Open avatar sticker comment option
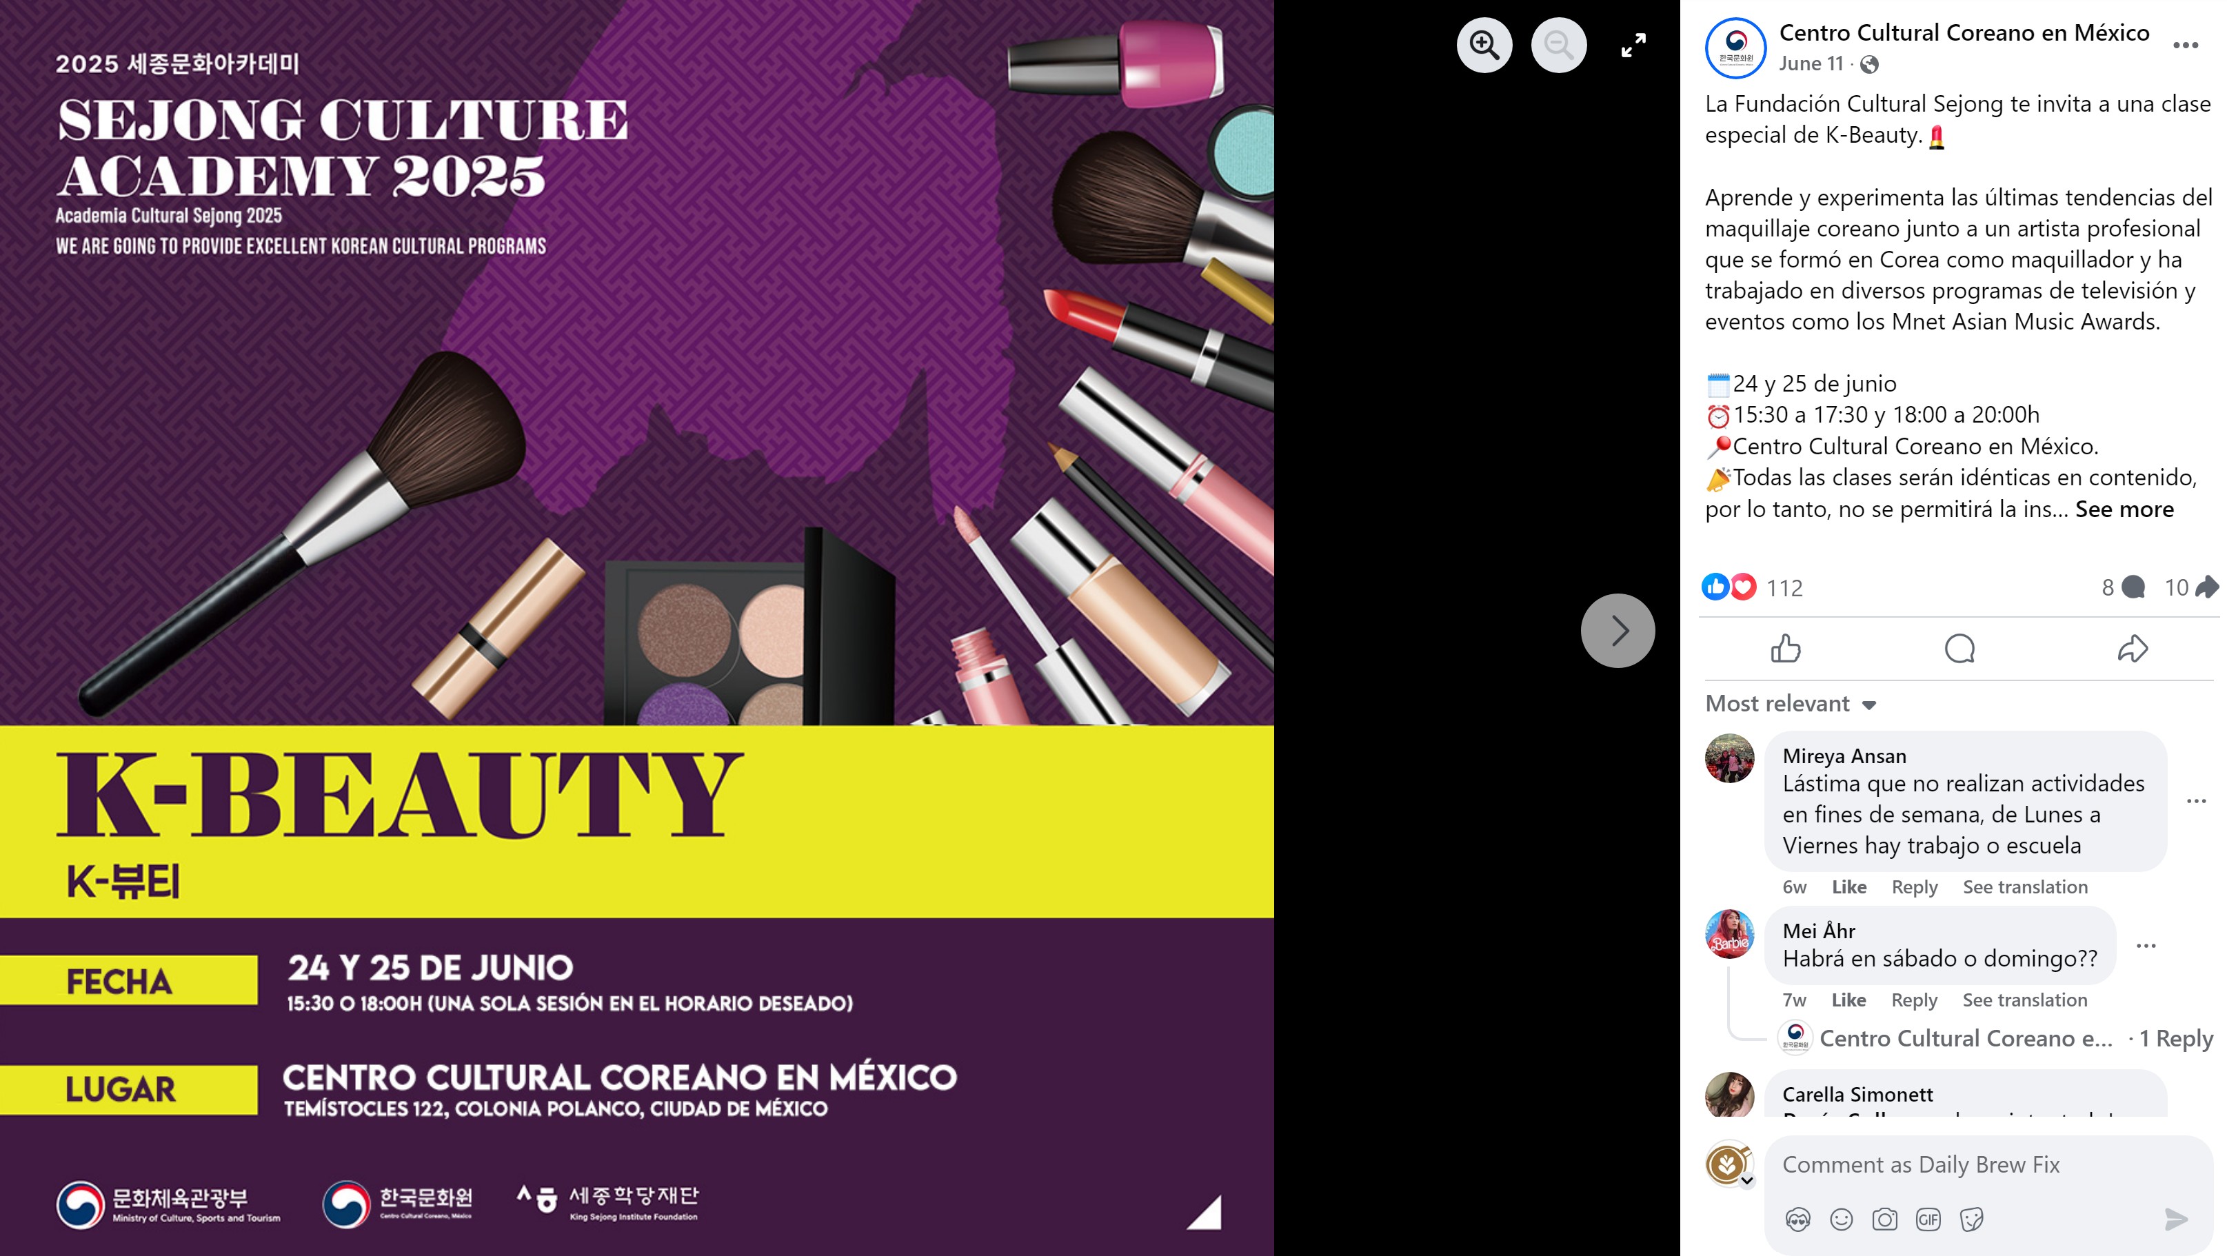The width and height of the screenshot is (2227, 1256). pos(1798,1219)
